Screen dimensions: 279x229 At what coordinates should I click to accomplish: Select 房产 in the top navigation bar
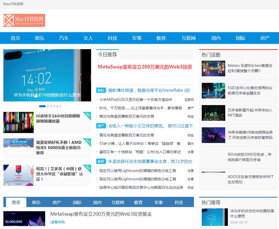265,38
